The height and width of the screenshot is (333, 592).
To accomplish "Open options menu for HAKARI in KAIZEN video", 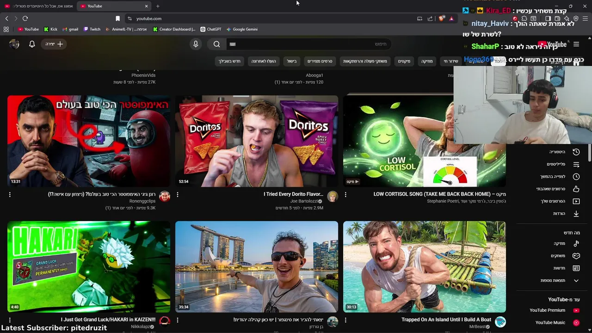I will (10, 320).
